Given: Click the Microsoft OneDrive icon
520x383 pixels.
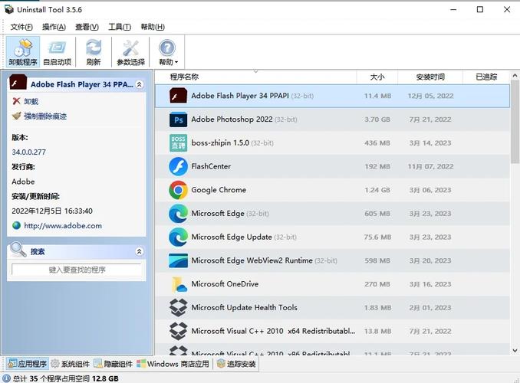Looking at the screenshot, I should click(x=179, y=284).
